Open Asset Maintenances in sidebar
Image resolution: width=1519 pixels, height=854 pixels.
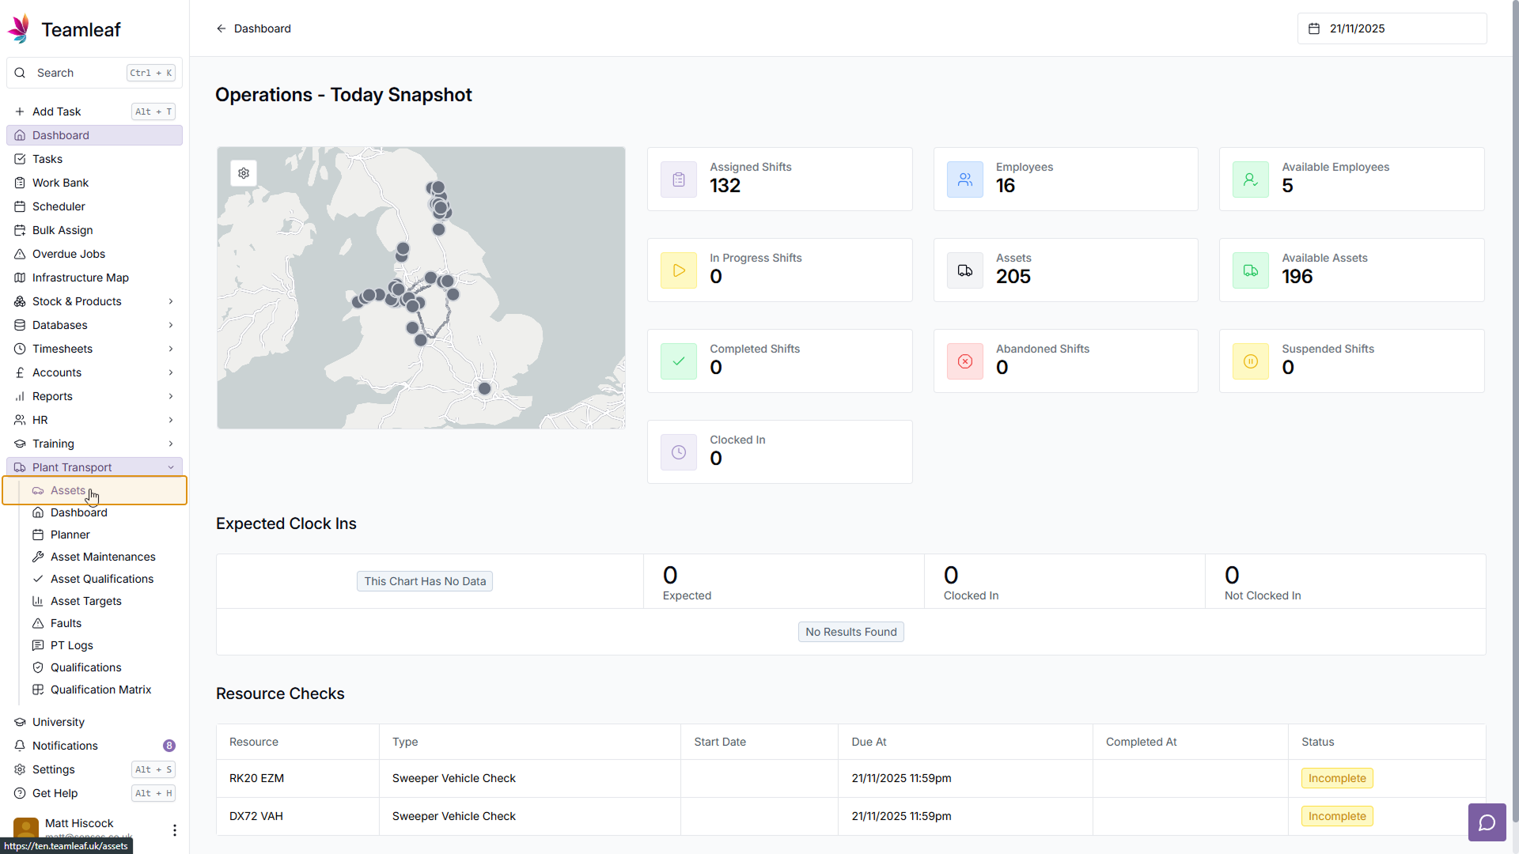[x=103, y=557]
